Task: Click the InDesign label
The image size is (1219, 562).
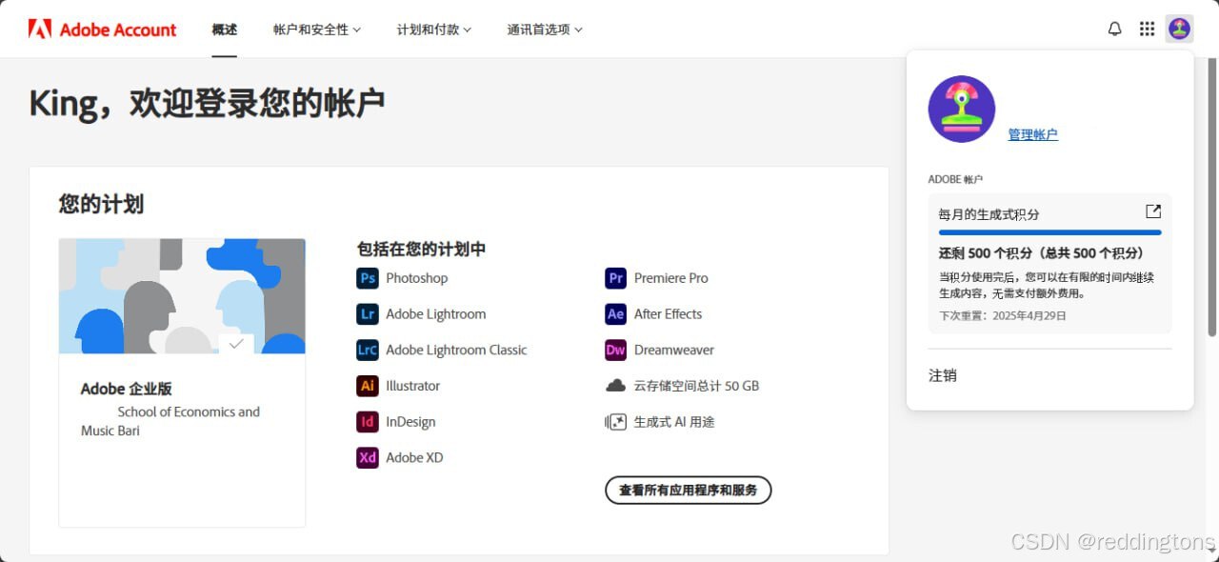Action: 410,422
